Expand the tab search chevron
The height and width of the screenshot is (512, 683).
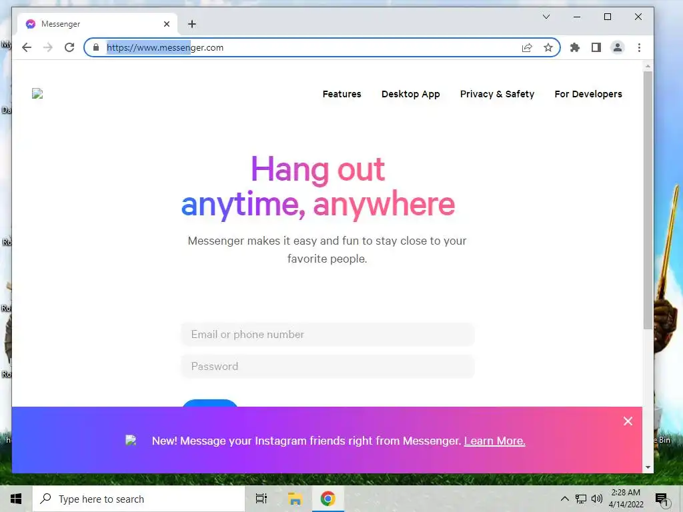pyautogui.click(x=546, y=17)
